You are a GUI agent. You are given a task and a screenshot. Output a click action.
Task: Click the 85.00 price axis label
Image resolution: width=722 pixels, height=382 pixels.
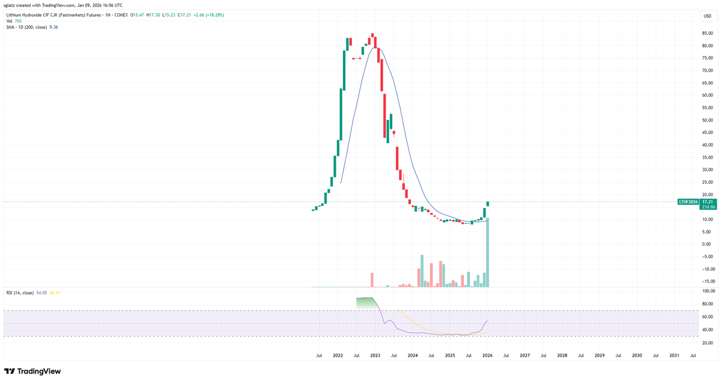coord(708,34)
